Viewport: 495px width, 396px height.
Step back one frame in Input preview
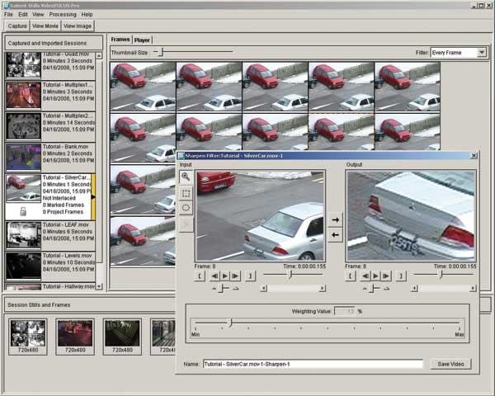click(x=214, y=276)
